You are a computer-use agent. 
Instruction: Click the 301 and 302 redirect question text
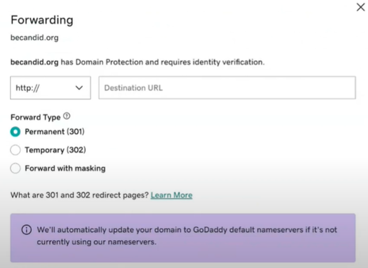pyautogui.click(x=79, y=195)
